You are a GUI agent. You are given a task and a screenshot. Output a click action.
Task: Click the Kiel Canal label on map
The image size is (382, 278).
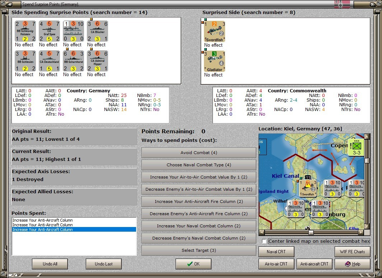(x=285, y=176)
